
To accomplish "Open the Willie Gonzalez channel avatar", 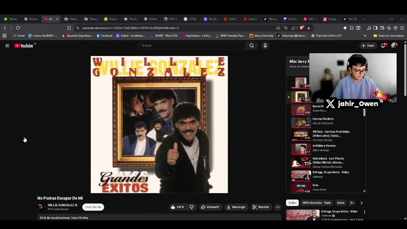I will [x=41, y=207].
